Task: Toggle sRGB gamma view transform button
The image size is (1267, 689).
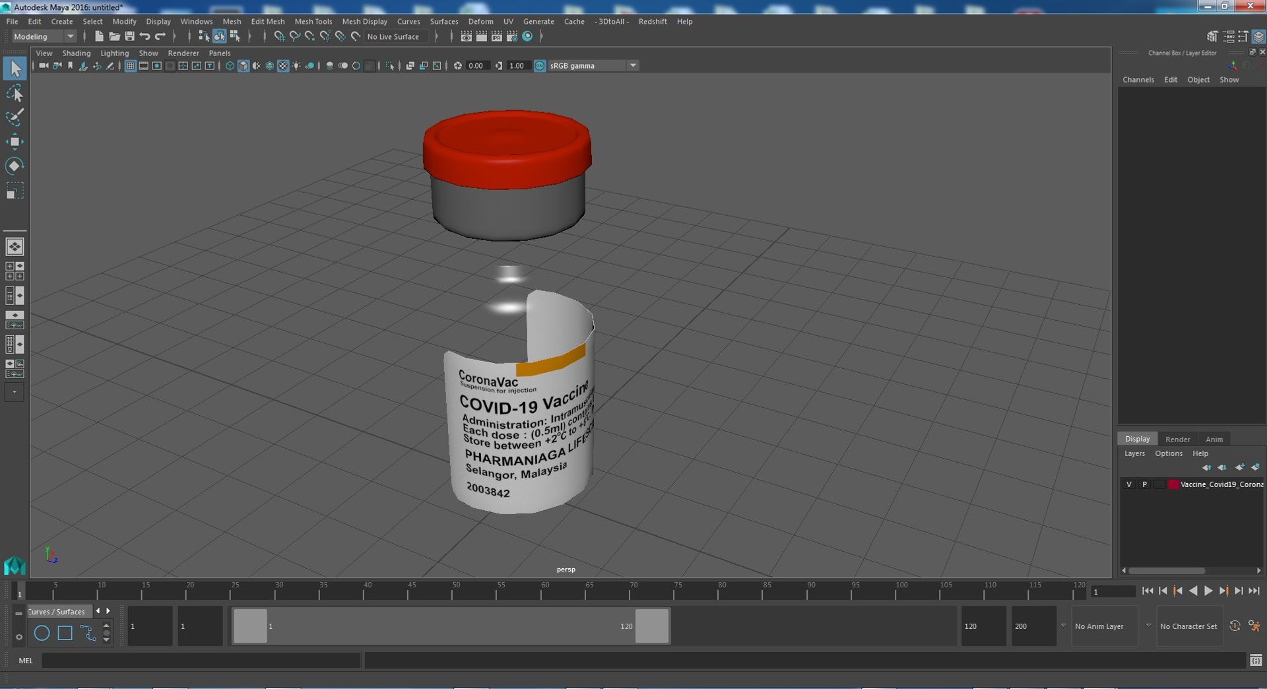Action: point(540,66)
